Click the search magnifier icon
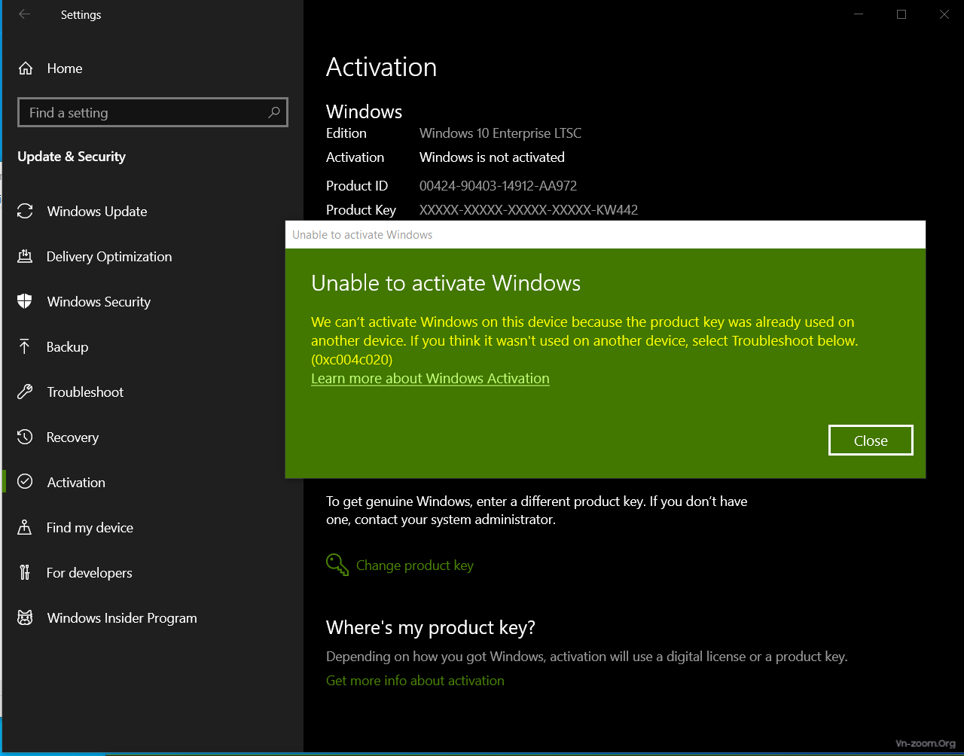Viewport: 964px width, 756px height. pyautogui.click(x=274, y=112)
